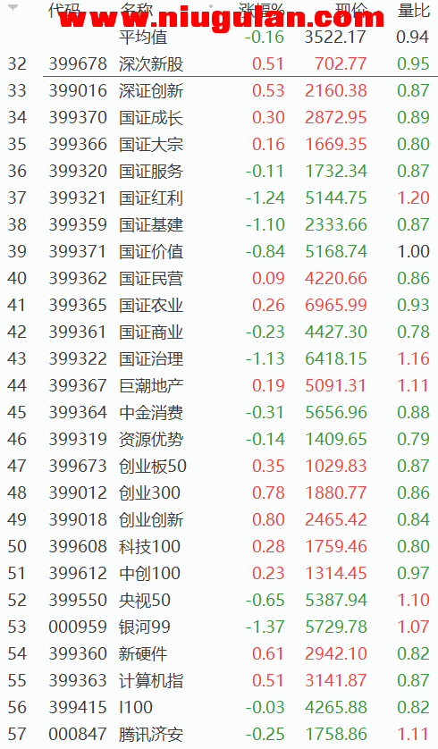Screen dimensions: 438x749
Task: Open 巨潮地产 index details
Action: [x=151, y=385]
